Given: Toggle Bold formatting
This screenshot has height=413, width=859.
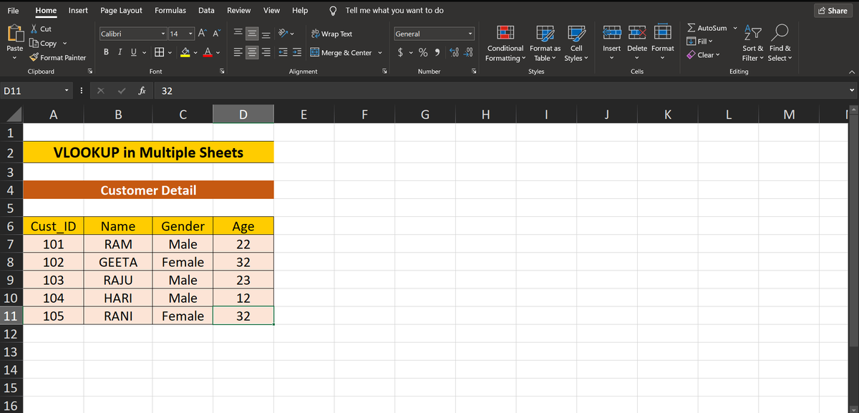Looking at the screenshot, I should coord(106,52).
